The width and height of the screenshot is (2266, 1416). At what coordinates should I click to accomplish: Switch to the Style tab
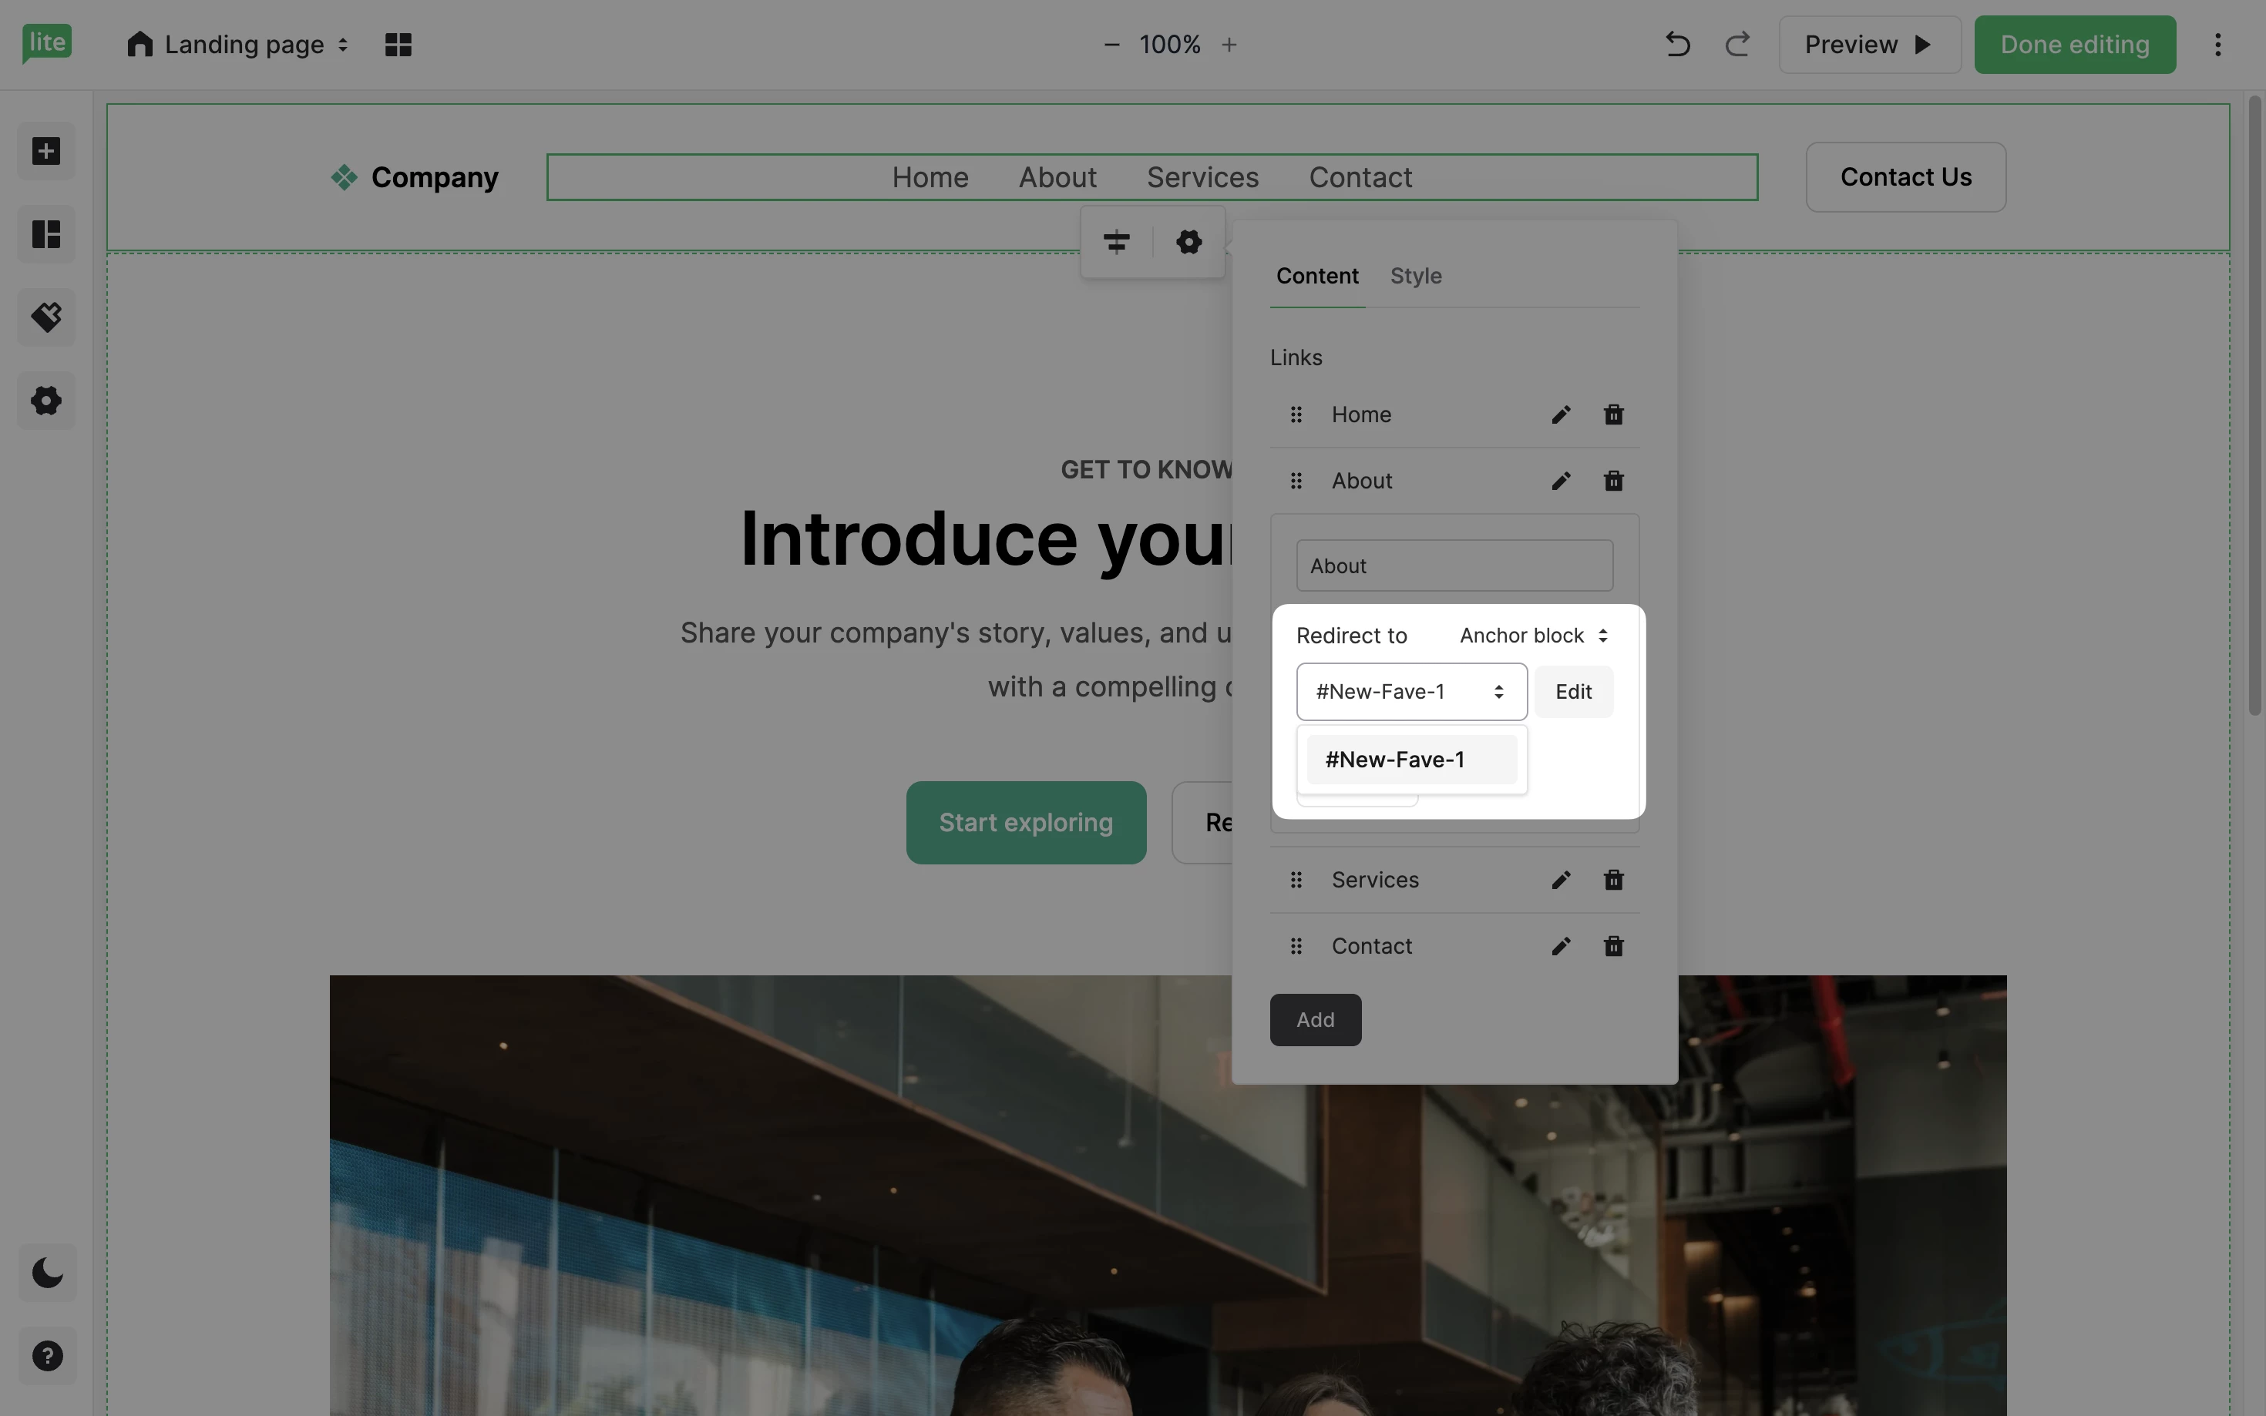pos(1415,275)
